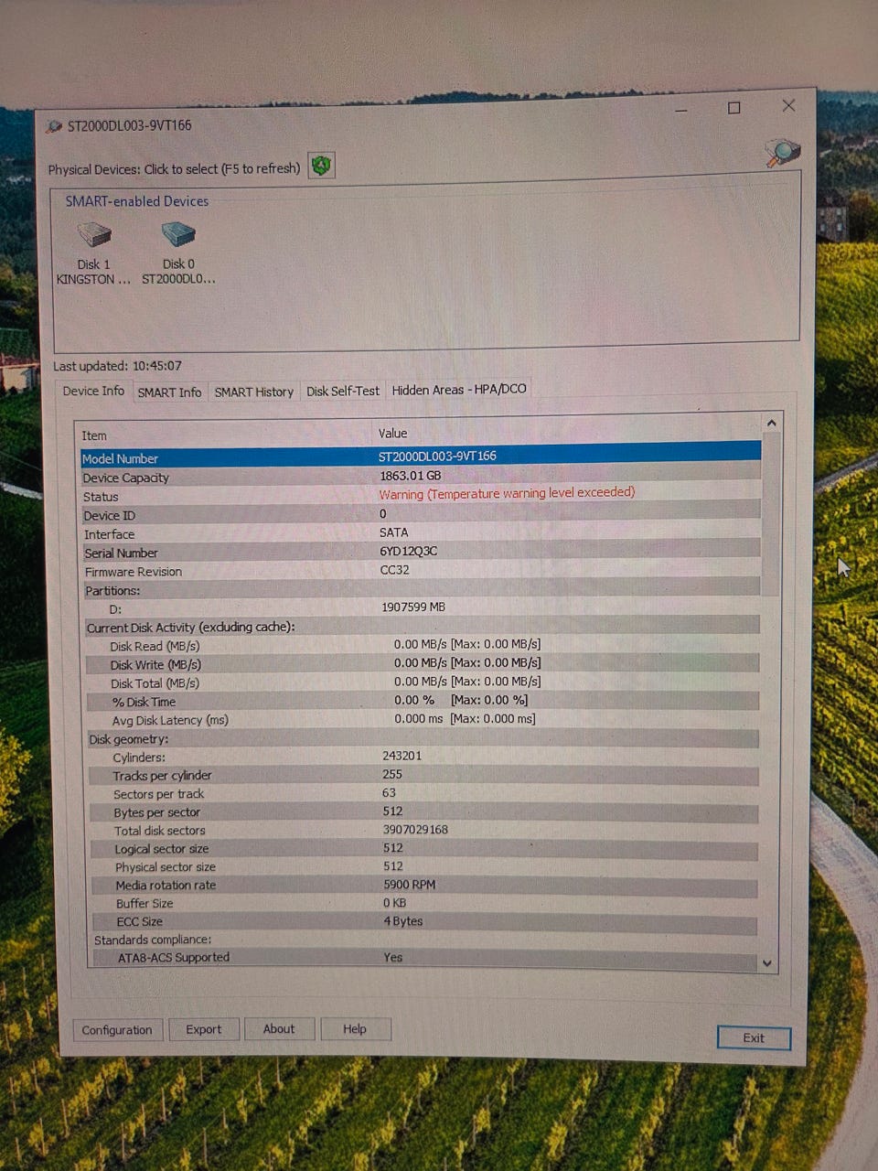Click the green refresh devices icon
Screen dimensions: 878x1171
[321, 166]
